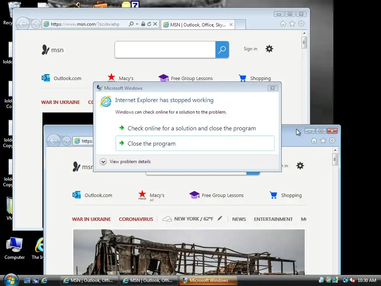Select ENTERTAINMENT in front window nav
The image size is (381, 286).
273,219
